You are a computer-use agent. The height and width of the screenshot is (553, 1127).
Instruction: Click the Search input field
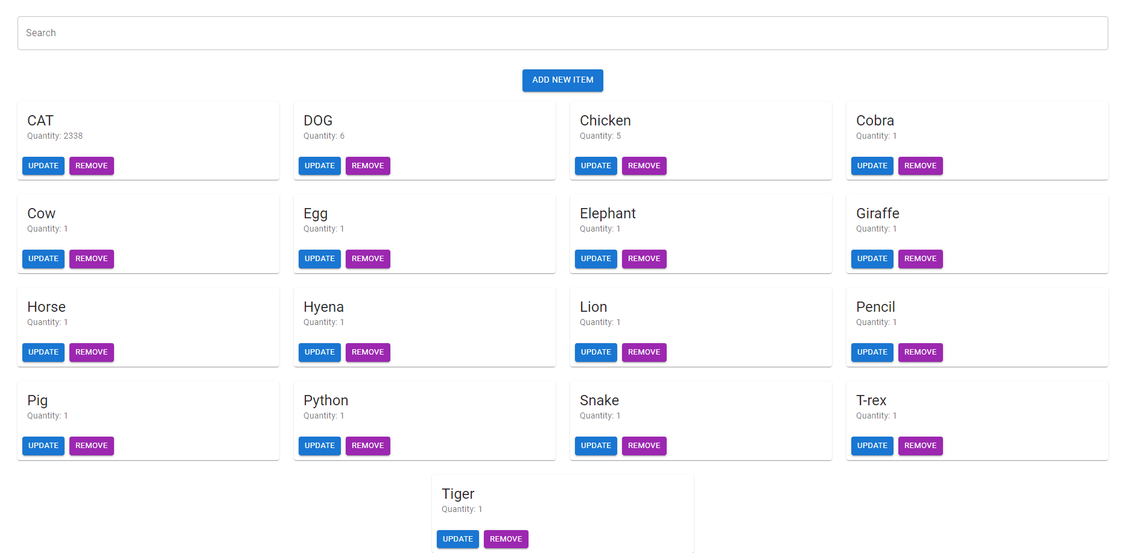click(562, 33)
